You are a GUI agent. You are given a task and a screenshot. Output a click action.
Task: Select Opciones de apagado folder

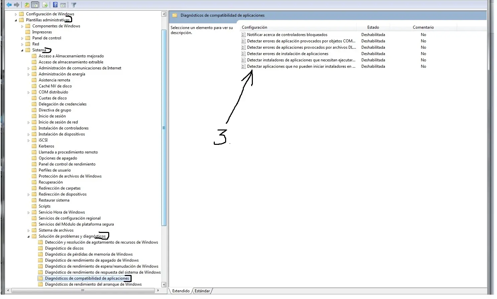coord(58,158)
